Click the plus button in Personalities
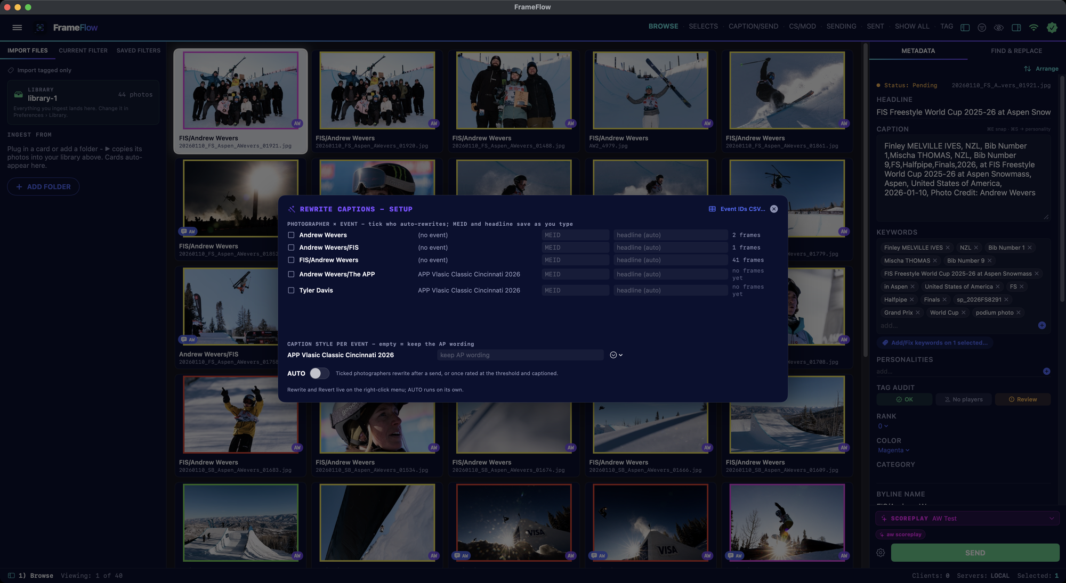 [x=1047, y=372]
